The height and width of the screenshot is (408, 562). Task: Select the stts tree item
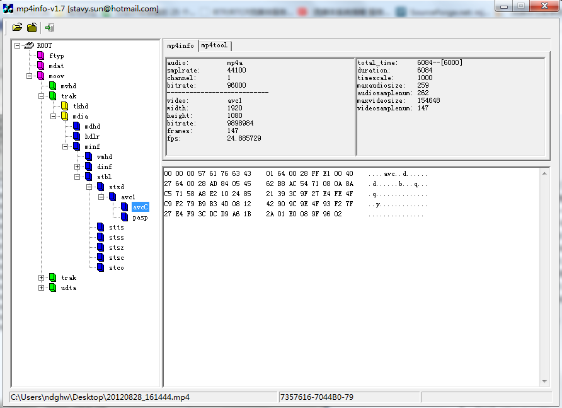[x=117, y=227]
